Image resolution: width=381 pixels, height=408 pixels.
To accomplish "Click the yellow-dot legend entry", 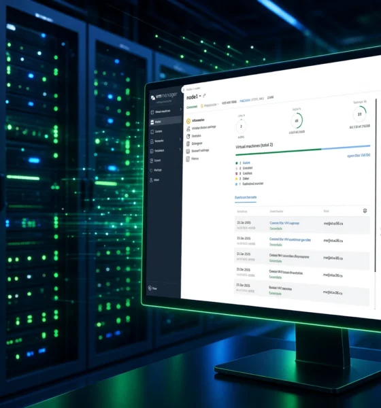I will (x=242, y=179).
